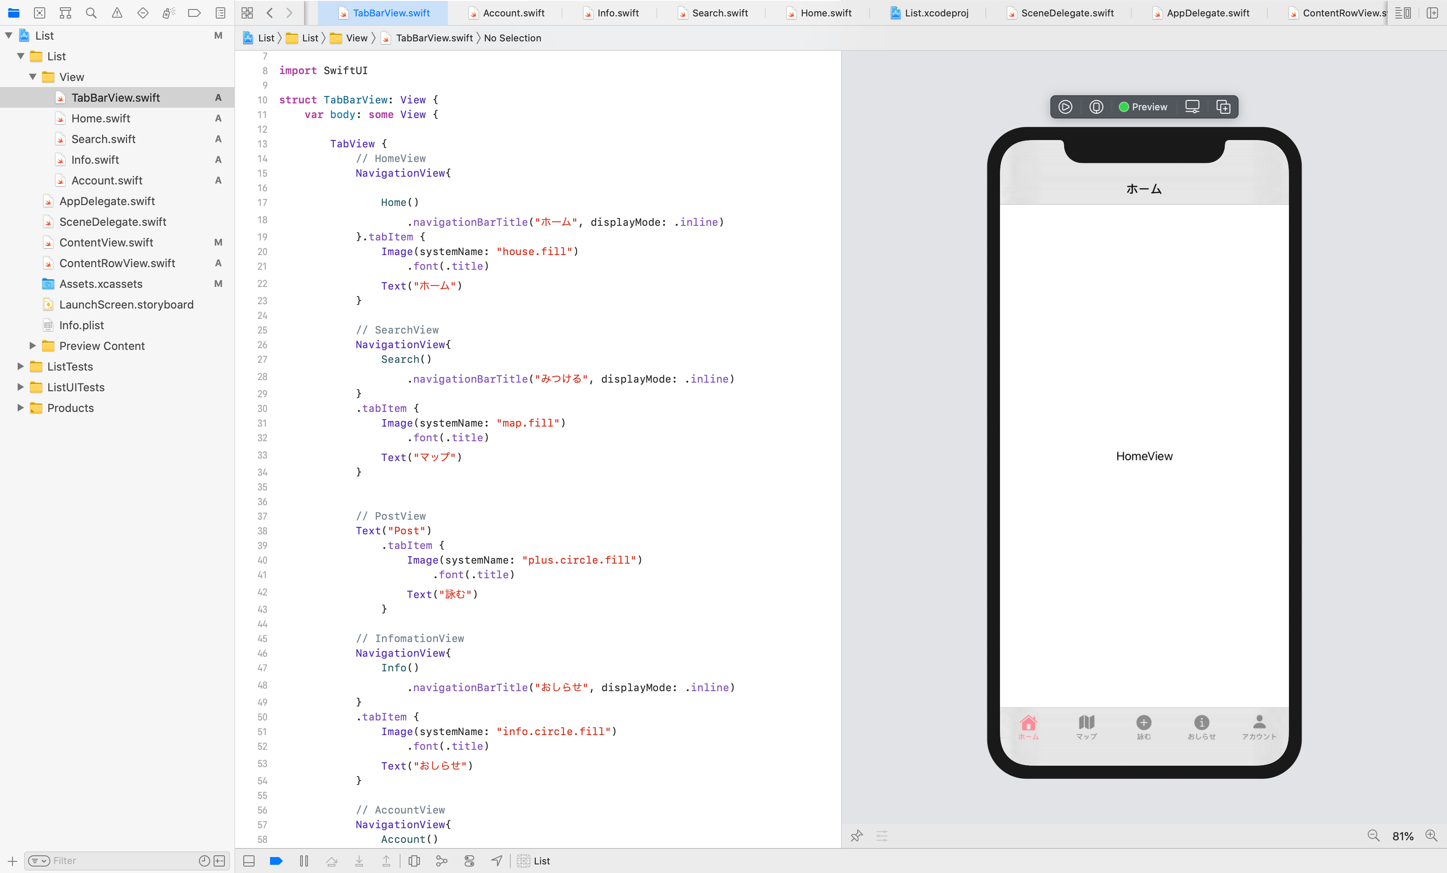Expand the Products folder
Screen dimensions: 1447x873
point(19,408)
